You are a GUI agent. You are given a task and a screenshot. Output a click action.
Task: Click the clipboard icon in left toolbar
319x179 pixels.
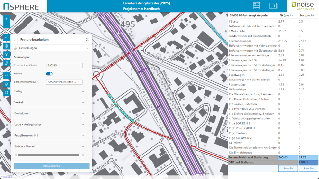6,63
